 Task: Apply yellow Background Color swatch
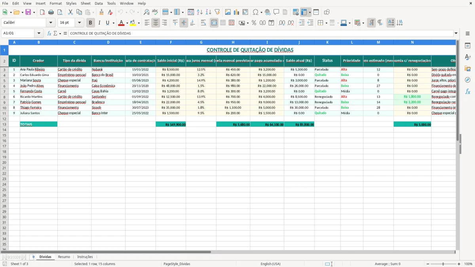(x=133, y=23)
